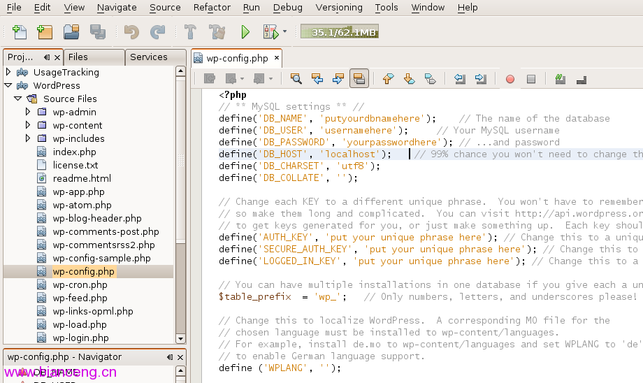
Task: Open the Navigate menu
Action: pyautogui.click(x=117, y=8)
